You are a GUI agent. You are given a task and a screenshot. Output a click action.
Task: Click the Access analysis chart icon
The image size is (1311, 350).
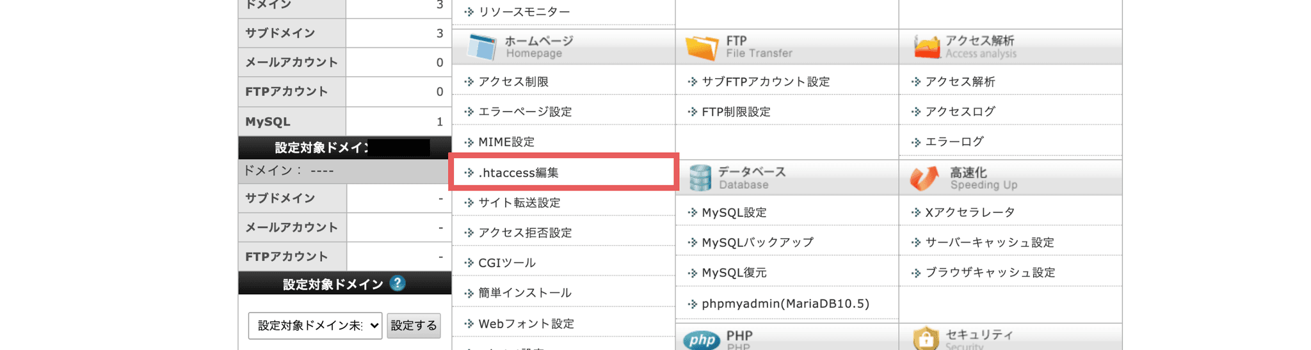tap(926, 47)
